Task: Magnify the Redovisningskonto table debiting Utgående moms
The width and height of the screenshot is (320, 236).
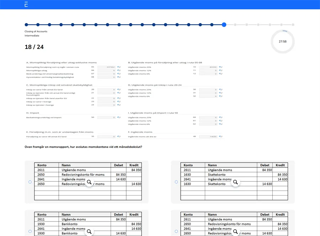Action: point(235,231)
